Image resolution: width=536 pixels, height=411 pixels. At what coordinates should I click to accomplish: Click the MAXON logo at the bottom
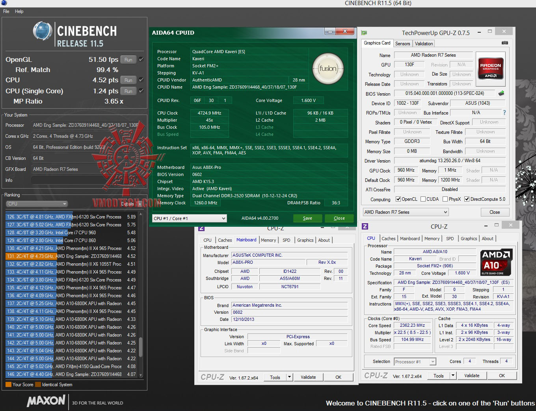point(46,401)
